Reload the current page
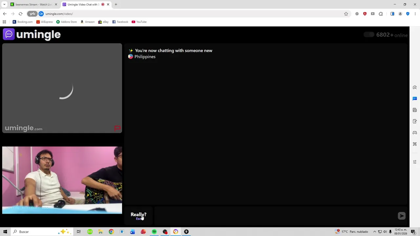420x236 pixels. [20, 14]
